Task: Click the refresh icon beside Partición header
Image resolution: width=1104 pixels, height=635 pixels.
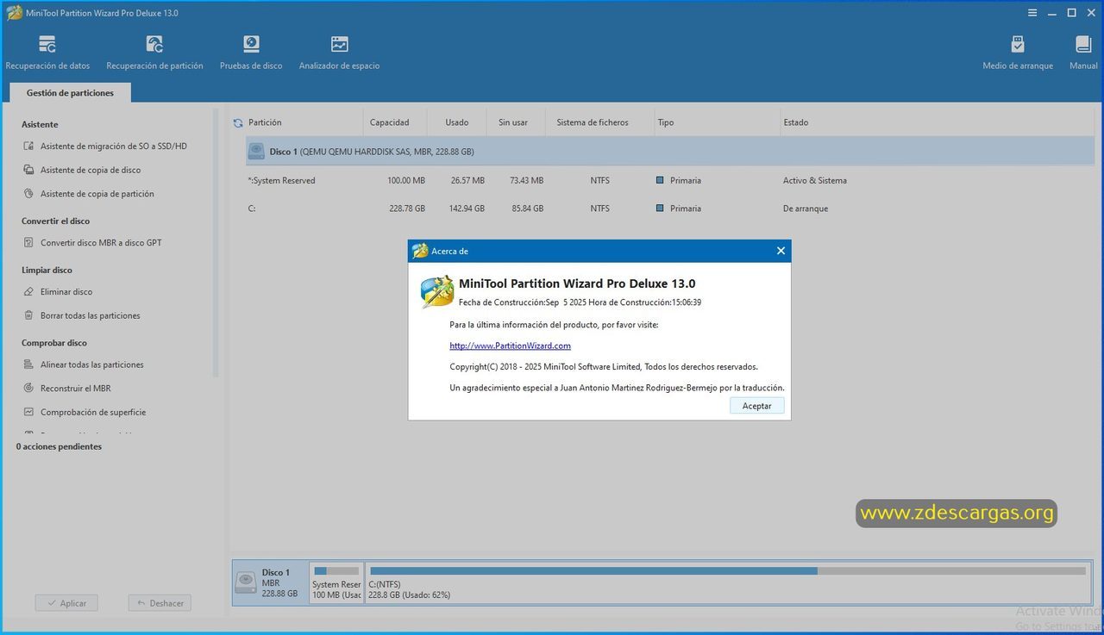Action: point(238,123)
